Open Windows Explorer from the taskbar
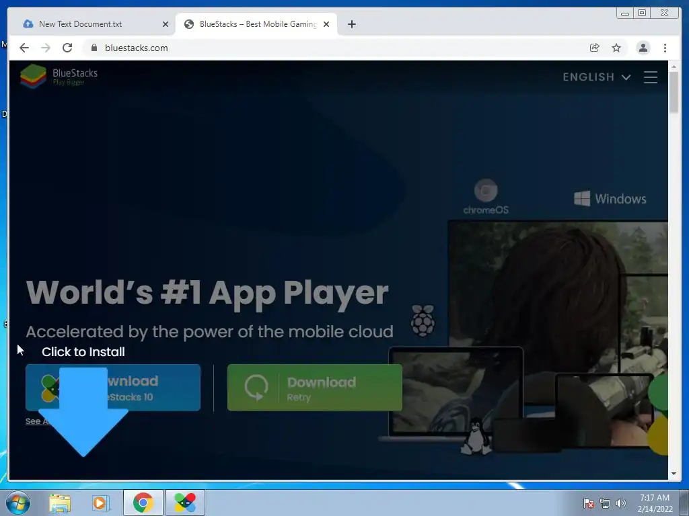The width and height of the screenshot is (689, 516). click(x=60, y=503)
